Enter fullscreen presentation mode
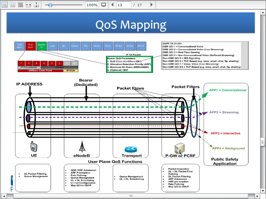 103,5
